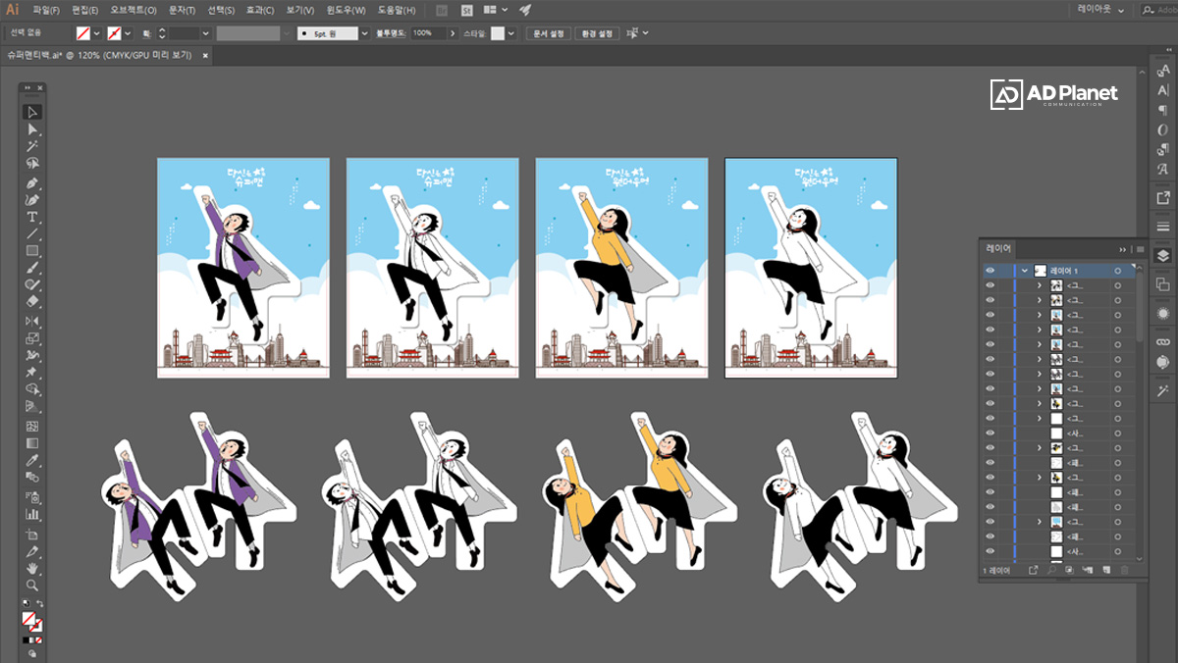The image size is (1178, 663).
Task: Toggle the target circle of 레이어 1
Action: (1117, 271)
